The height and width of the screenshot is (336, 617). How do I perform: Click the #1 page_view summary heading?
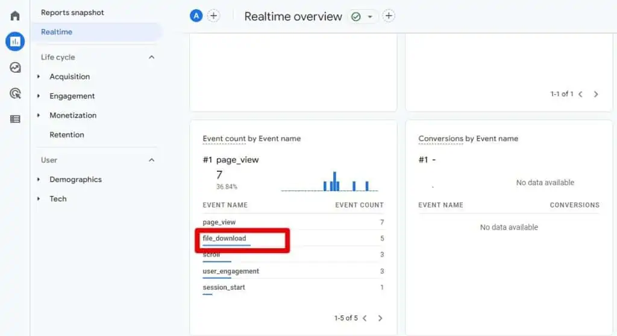tap(231, 160)
